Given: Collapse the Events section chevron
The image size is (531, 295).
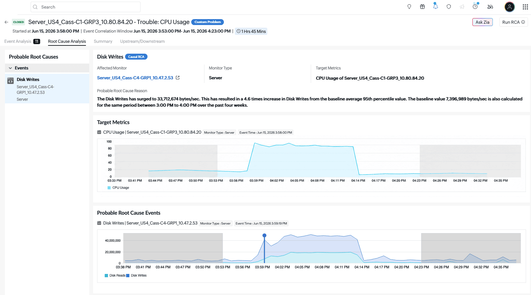Looking at the screenshot, I should tap(11, 68).
